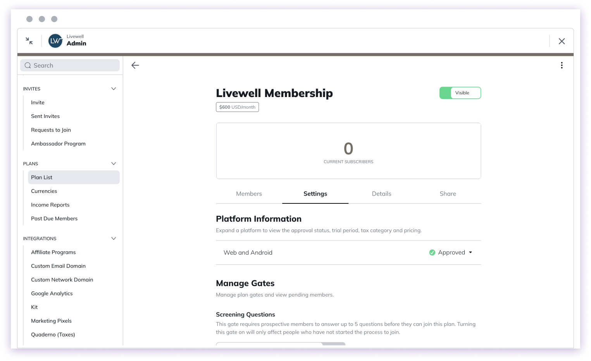Click the back arrow above Livewell Membership
The height and width of the screenshot is (361, 591).
click(x=135, y=65)
